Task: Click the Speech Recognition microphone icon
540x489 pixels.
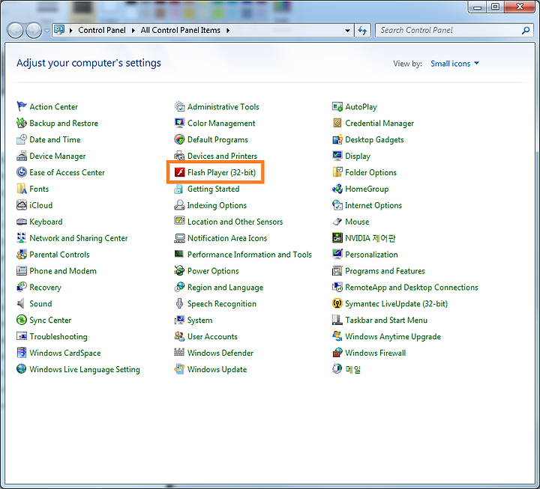Action: click(x=179, y=303)
